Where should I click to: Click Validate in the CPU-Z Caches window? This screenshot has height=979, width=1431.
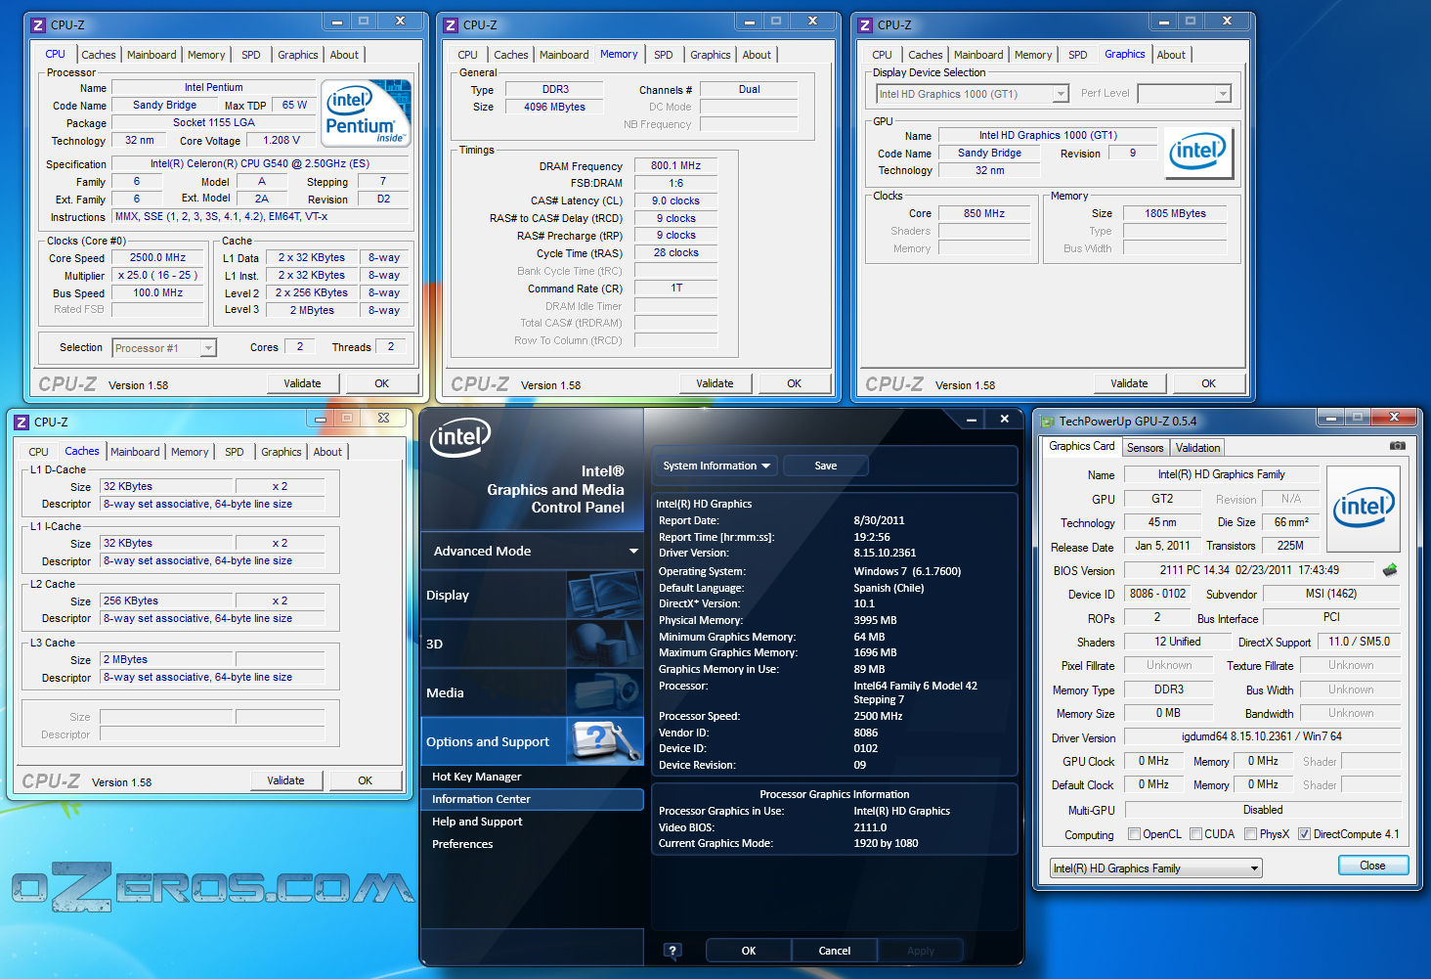285,780
